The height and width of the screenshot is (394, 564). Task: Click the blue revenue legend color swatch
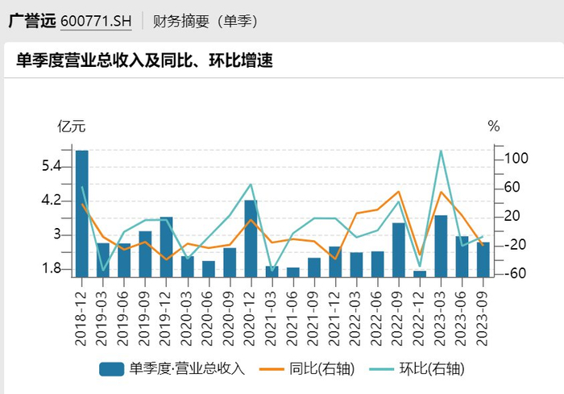tap(111, 369)
